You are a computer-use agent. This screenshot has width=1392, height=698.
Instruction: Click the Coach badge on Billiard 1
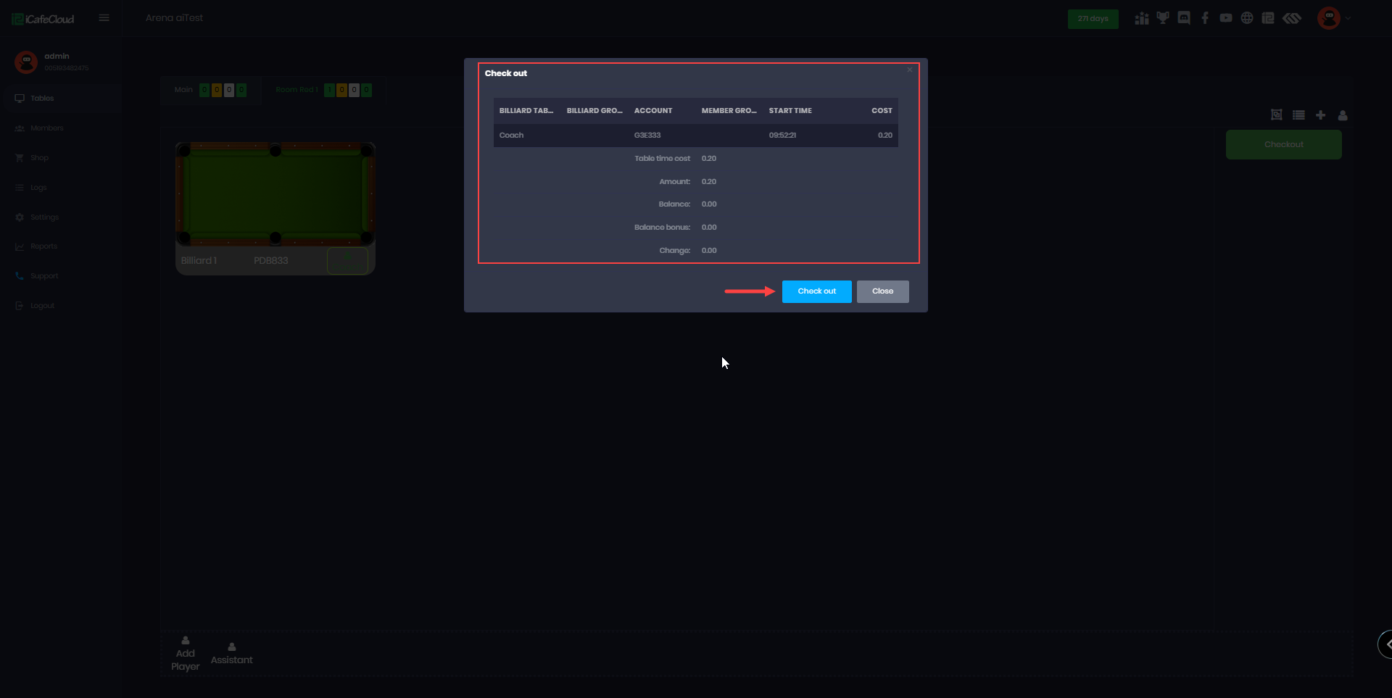pyautogui.click(x=347, y=261)
